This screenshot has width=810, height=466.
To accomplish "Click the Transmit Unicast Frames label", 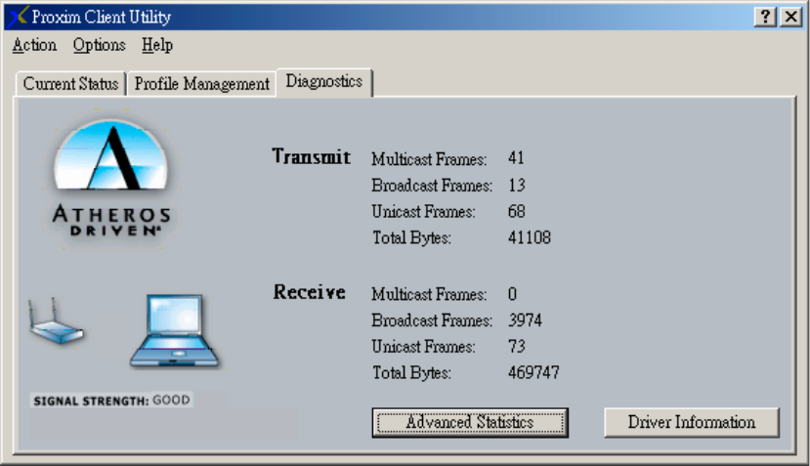I will point(423,212).
